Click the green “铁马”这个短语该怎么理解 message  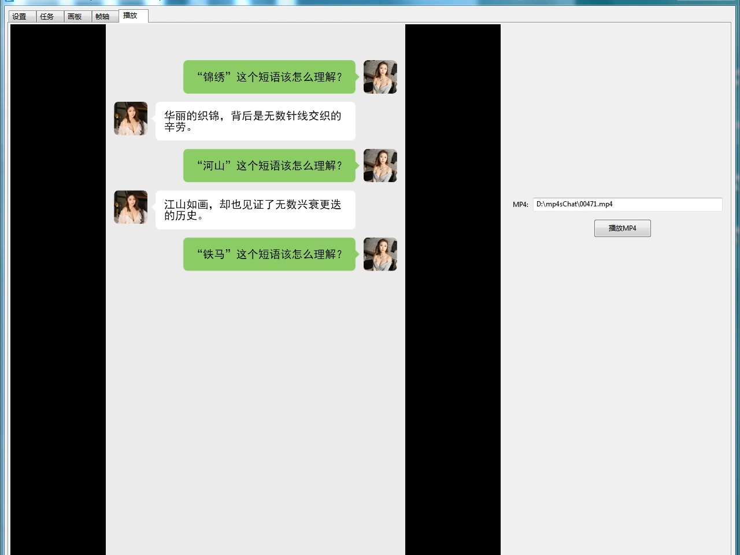[x=271, y=254]
